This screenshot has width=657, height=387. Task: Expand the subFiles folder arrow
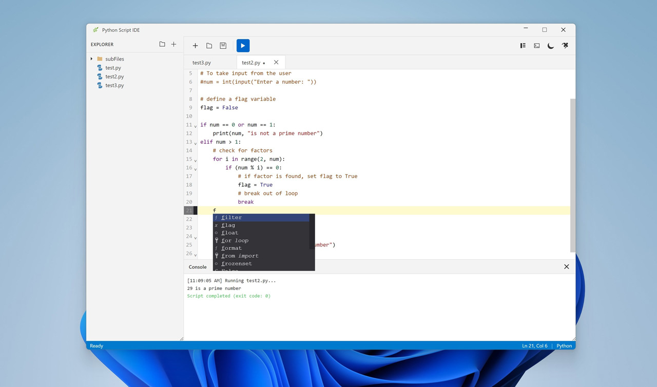[92, 59]
